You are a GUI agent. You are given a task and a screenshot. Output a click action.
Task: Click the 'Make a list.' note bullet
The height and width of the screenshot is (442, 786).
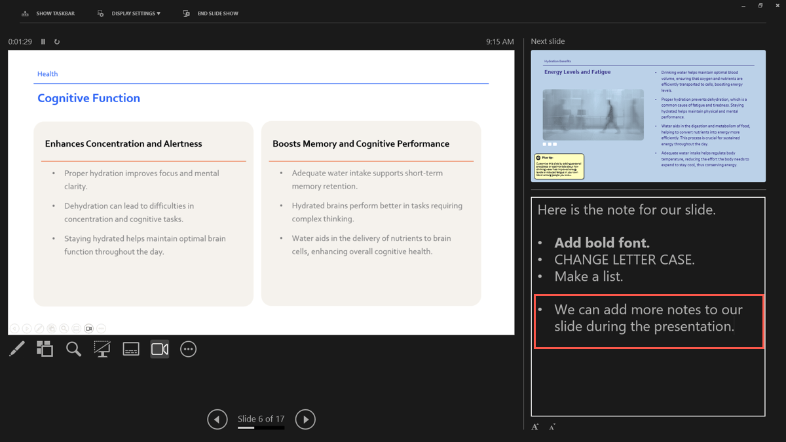[589, 277]
